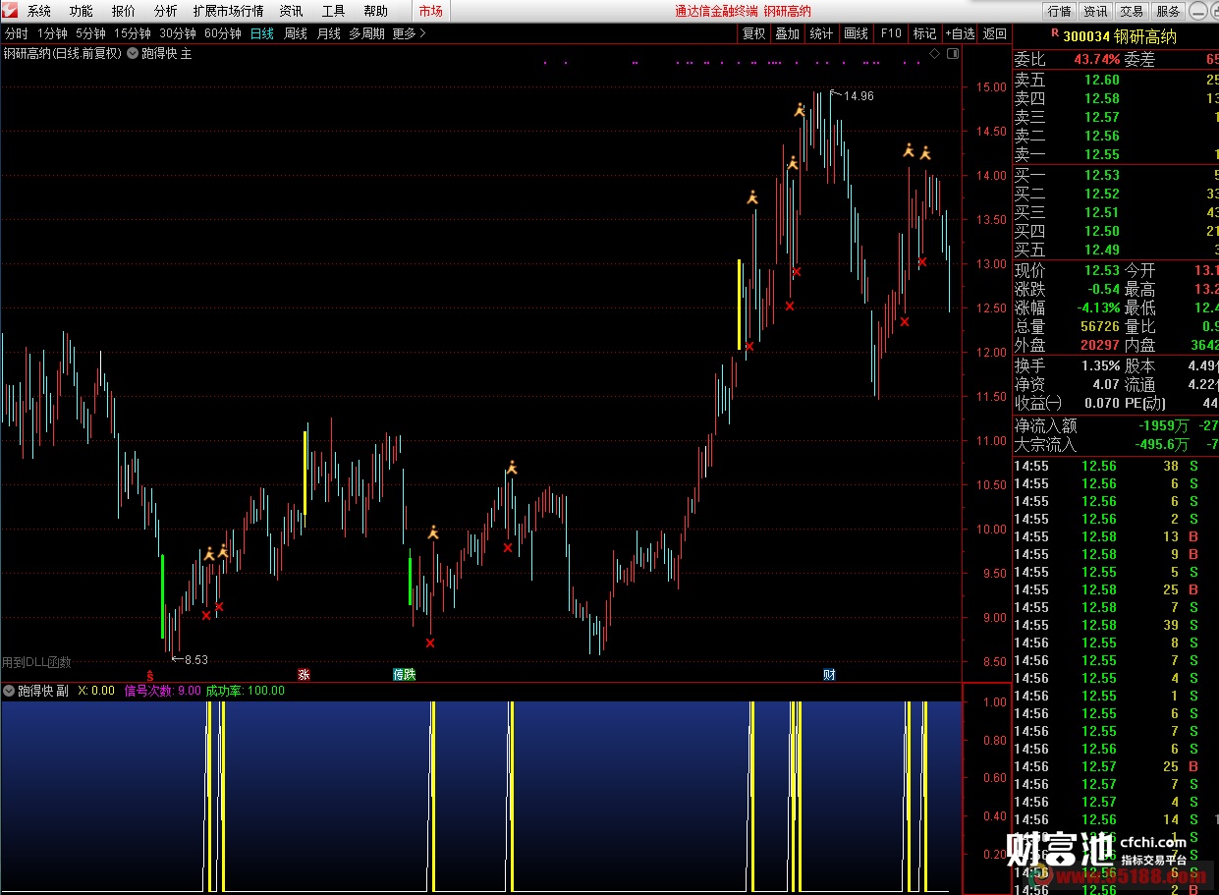Open the top-right 资讯 tab beside 行情
Image resolution: width=1219 pixels, height=895 pixels.
point(1095,11)
